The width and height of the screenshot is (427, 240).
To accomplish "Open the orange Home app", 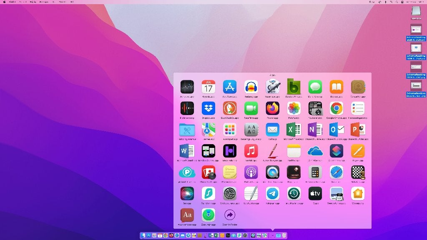I will [x=358, y=194].
